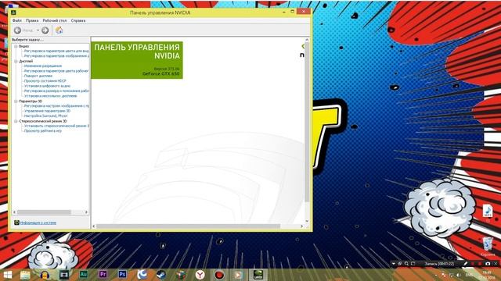Launch Steam from the taskbar

[x=161, y=274]
